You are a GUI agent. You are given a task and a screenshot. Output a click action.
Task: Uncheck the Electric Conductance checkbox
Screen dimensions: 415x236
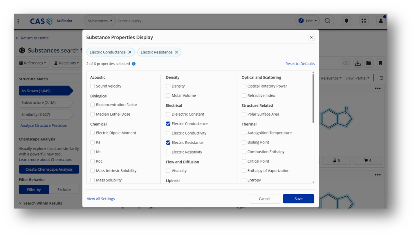168,123
